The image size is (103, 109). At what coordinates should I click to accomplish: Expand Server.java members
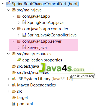click(19, 48)
